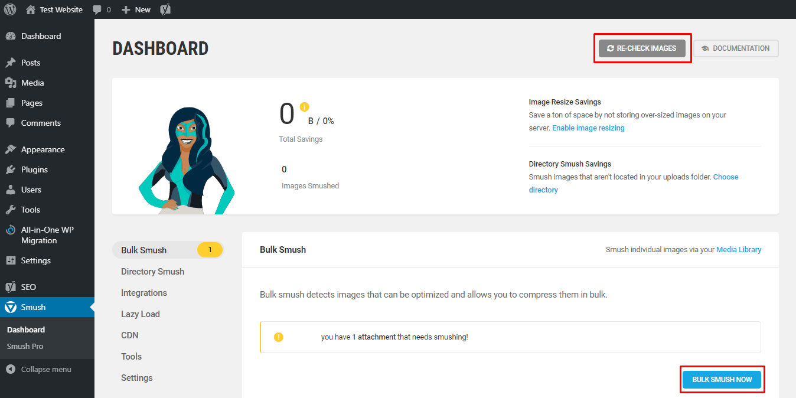Open the Documentation button

(x=736, y=48)
